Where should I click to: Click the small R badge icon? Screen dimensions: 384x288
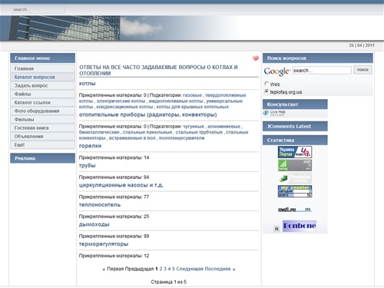pyautogui.click(x=276, y=229)
